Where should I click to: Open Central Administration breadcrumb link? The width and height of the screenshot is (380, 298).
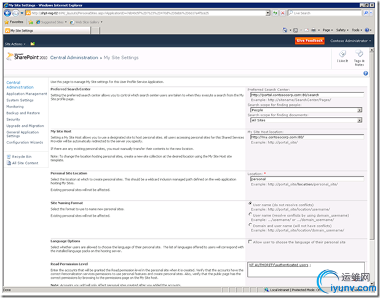[x=74, y=57]
